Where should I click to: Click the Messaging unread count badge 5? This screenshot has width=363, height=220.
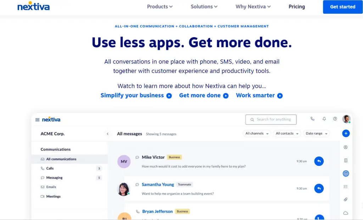pos(99,178)
